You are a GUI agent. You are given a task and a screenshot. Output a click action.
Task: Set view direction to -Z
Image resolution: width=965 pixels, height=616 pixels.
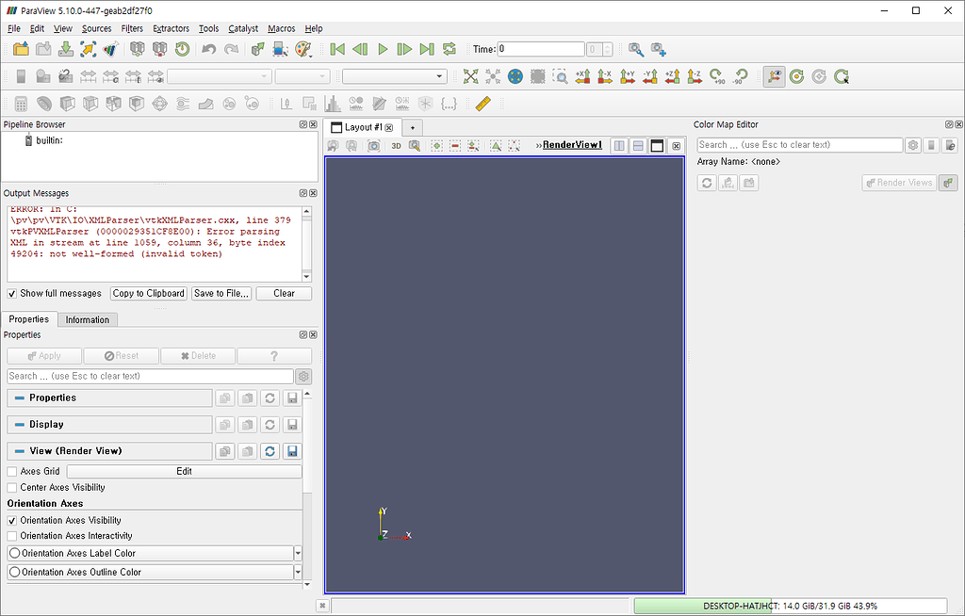coord(695,76)
